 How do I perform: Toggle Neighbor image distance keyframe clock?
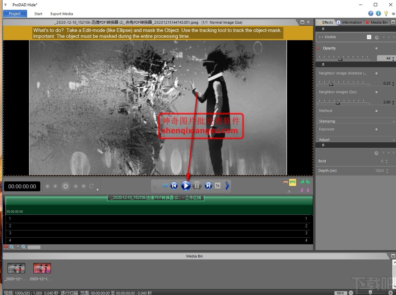[x=377, y=73]
